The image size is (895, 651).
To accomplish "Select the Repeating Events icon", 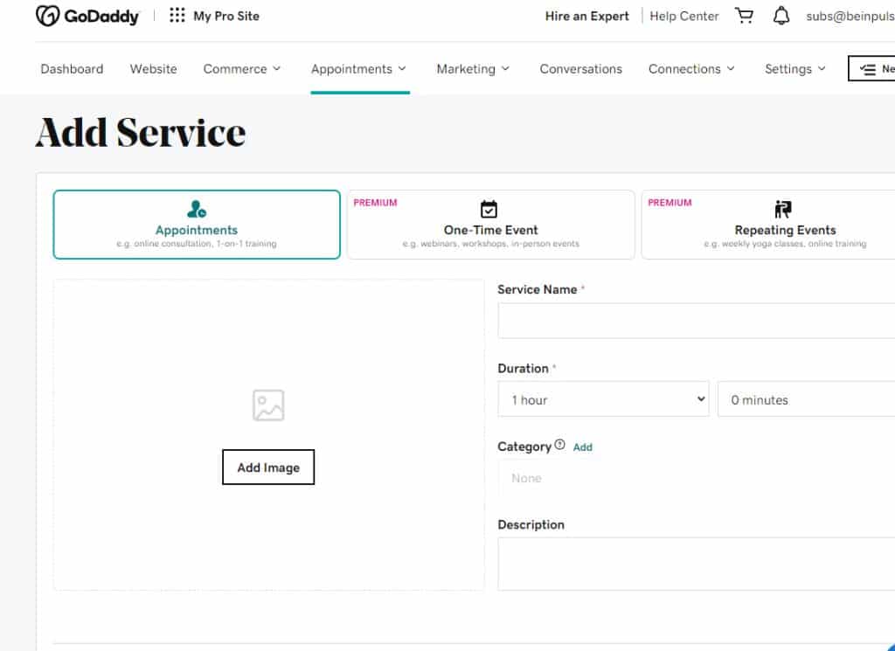I will (x=783, y=210).
